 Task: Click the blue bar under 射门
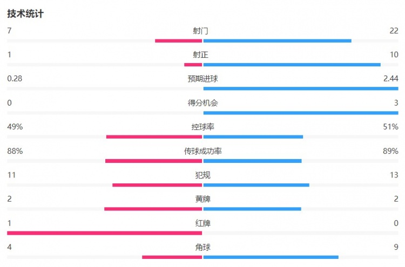pyautogui.click(x=277, y=40)
